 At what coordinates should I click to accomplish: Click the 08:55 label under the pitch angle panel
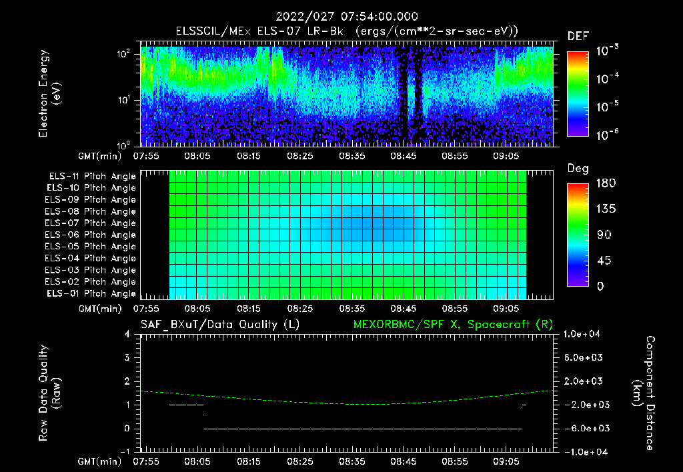pos(455,309)
